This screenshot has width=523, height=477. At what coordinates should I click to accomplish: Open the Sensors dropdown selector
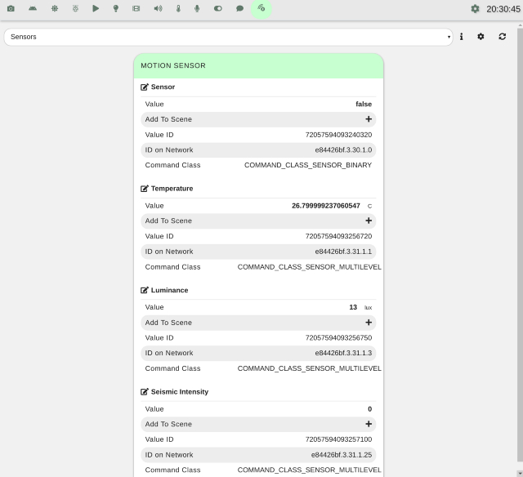pyautogui.click(x=228, y=37)
